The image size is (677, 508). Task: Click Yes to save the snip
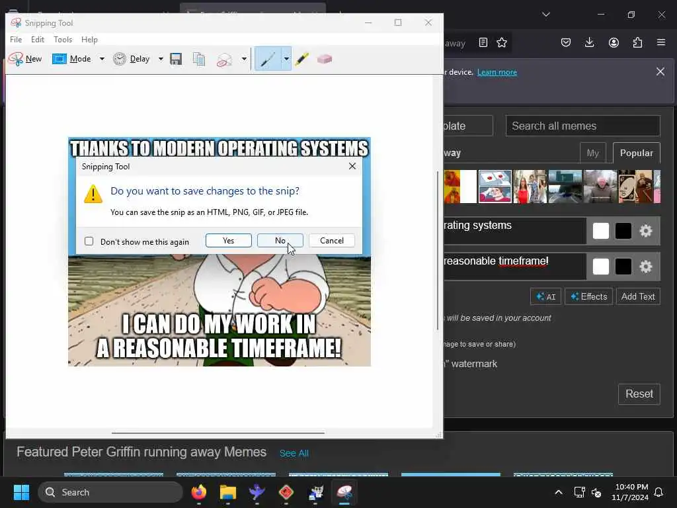[x=228, y=241]
